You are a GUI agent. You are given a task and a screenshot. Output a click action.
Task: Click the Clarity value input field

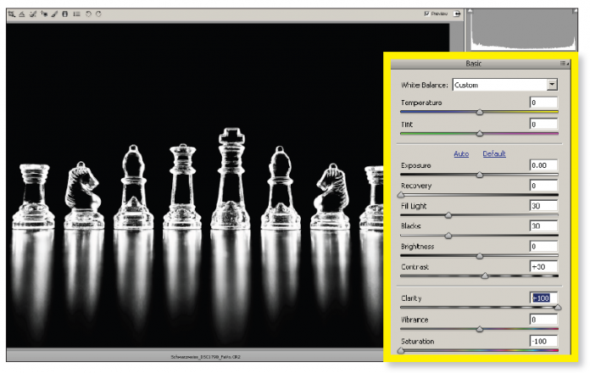click(x=543, y=298)
